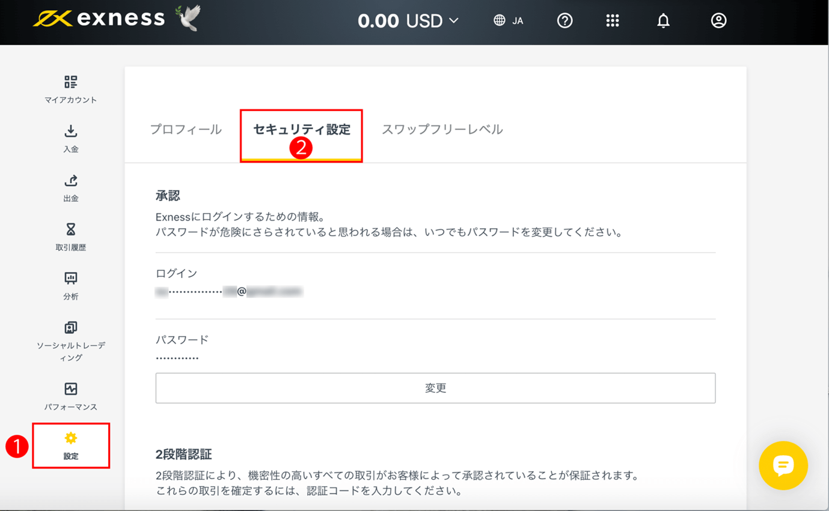Switch to the スワップフリーレベル tab
The image size is (829, 511).
tap(442, 130)
